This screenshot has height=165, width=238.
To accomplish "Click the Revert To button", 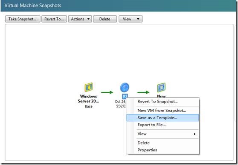I will coord(54,19).
